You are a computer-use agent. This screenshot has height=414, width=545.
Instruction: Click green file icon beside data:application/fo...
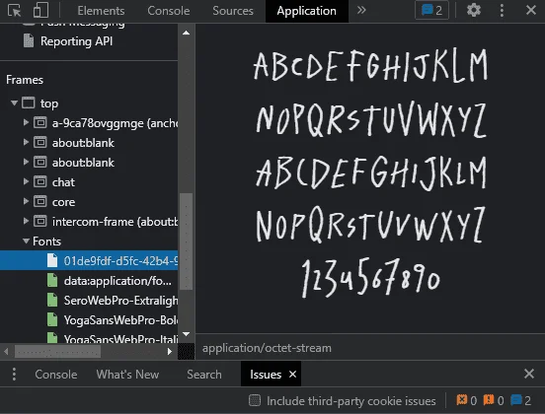pos(52,280)
